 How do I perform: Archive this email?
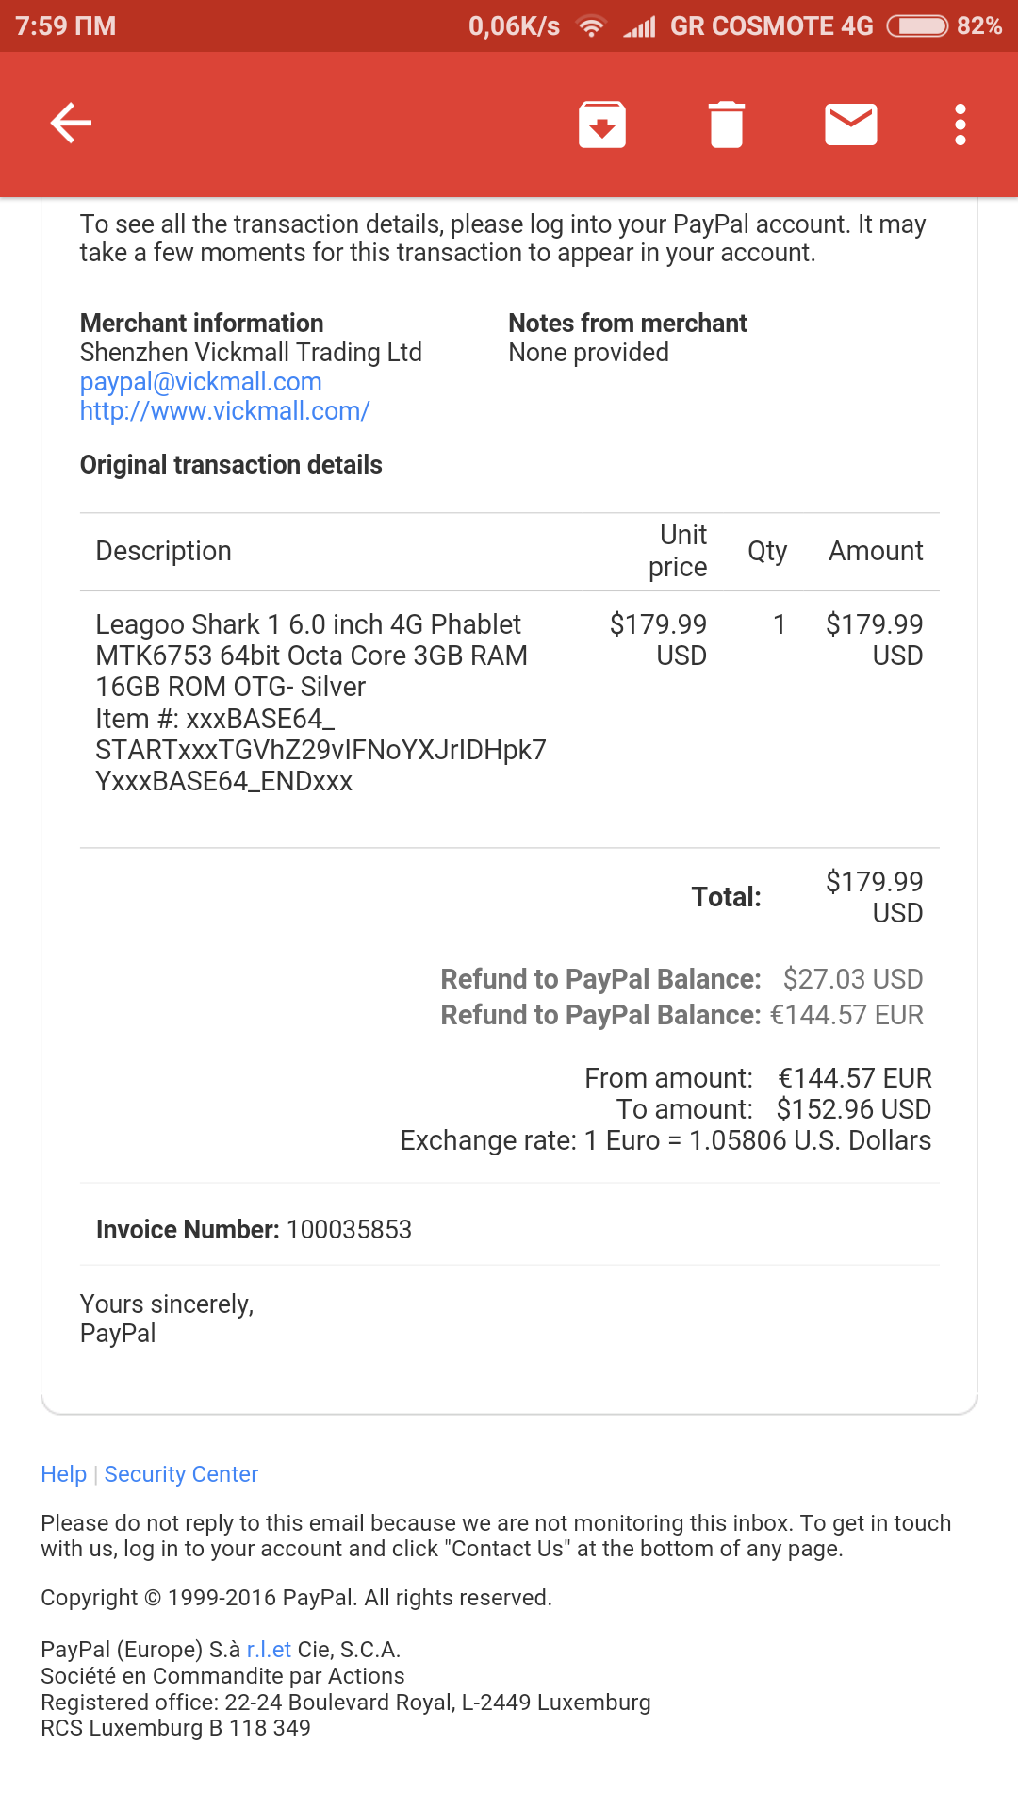[x=602, y=125]
